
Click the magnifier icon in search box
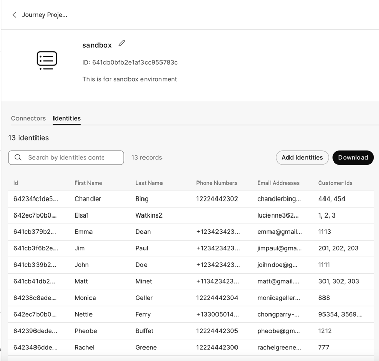pyautogui.click(x=18, y=157)
